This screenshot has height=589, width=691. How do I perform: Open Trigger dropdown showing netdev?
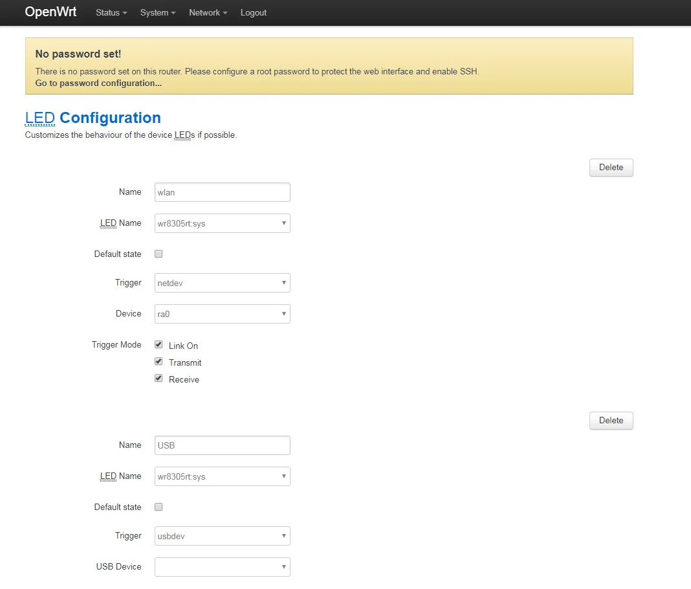click(x=222, y=283)
